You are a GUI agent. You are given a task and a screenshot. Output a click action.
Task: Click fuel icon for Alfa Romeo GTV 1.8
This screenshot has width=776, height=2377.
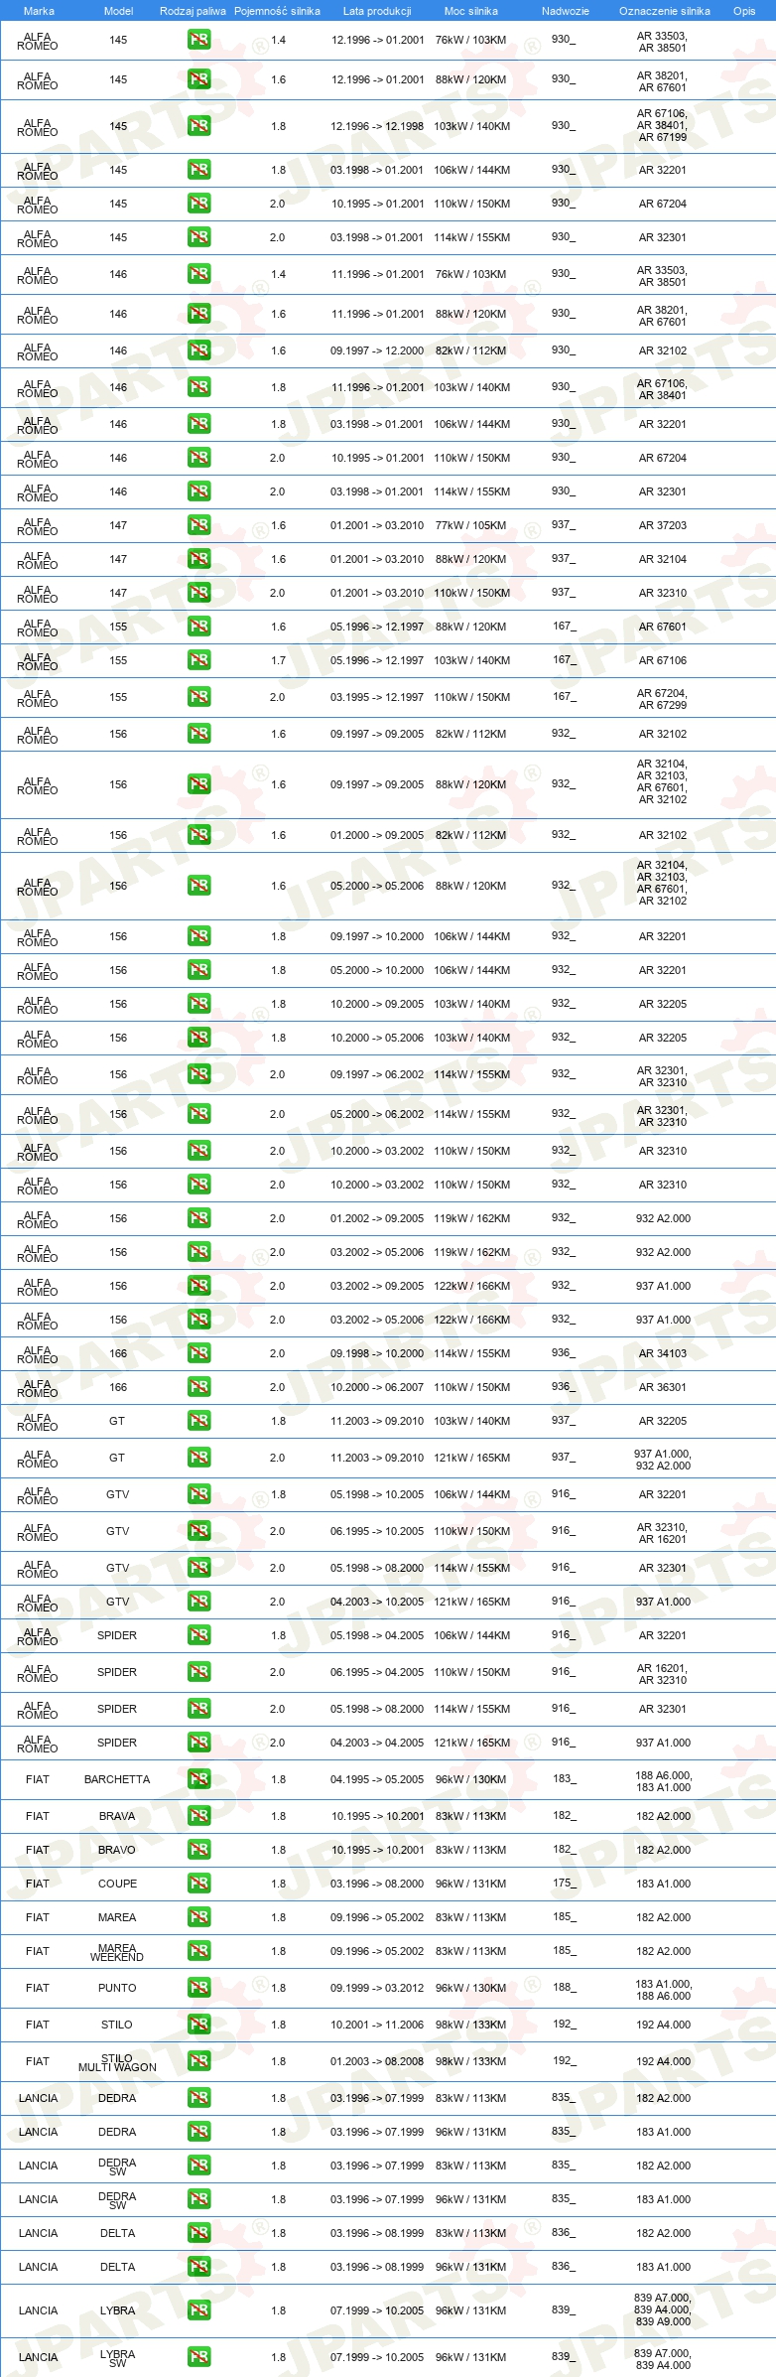pos(198,1494)
